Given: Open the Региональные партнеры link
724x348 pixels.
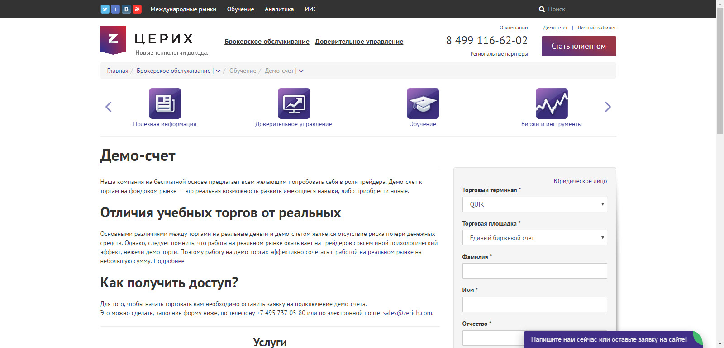Looking at the screenshot, I should (499, 54).
